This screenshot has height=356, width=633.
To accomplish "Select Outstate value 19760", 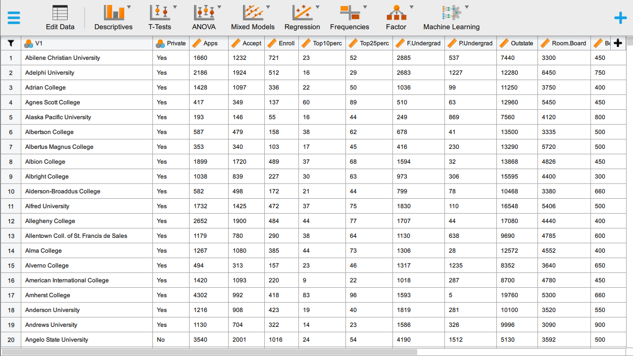I will tap(517, 295).
